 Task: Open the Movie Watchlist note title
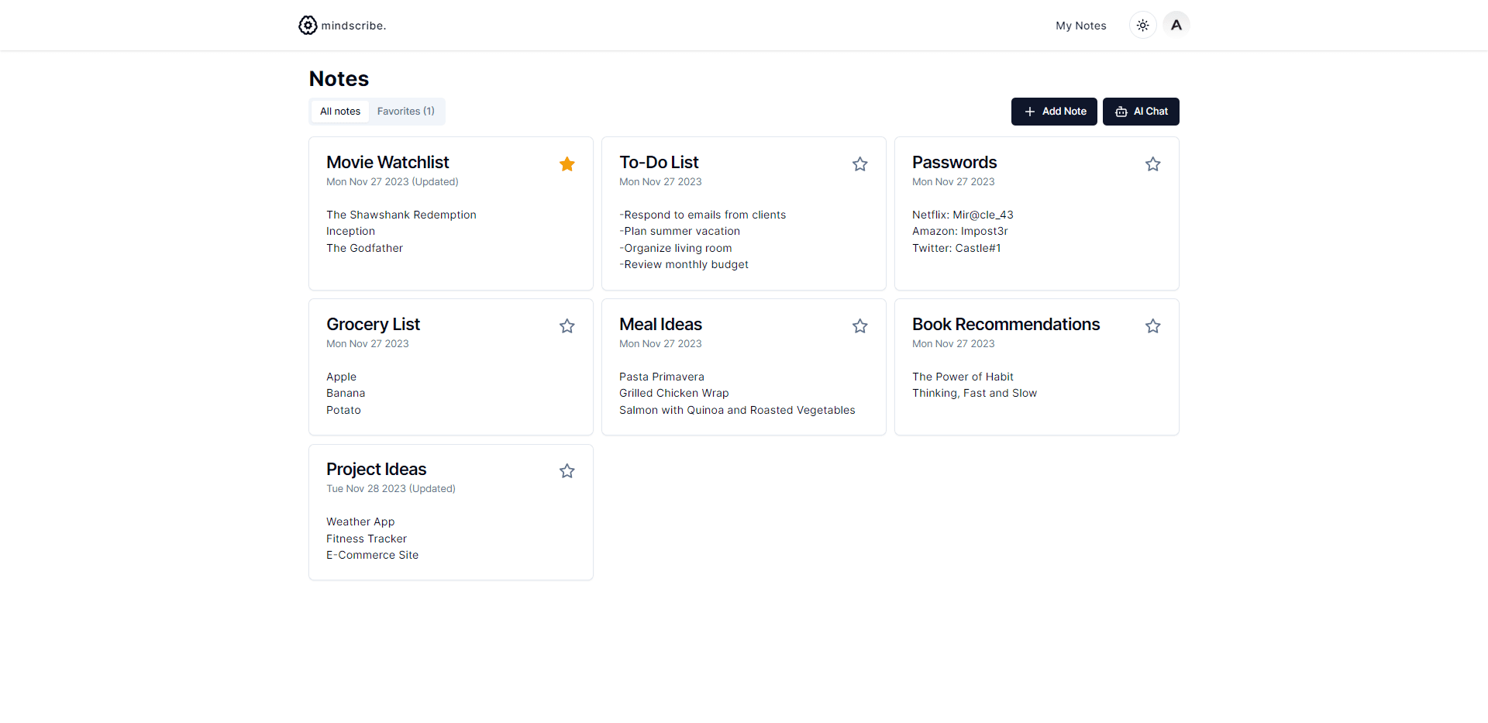387,162
